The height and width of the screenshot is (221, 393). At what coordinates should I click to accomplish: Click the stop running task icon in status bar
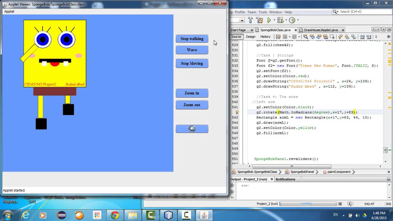[340, 204]
